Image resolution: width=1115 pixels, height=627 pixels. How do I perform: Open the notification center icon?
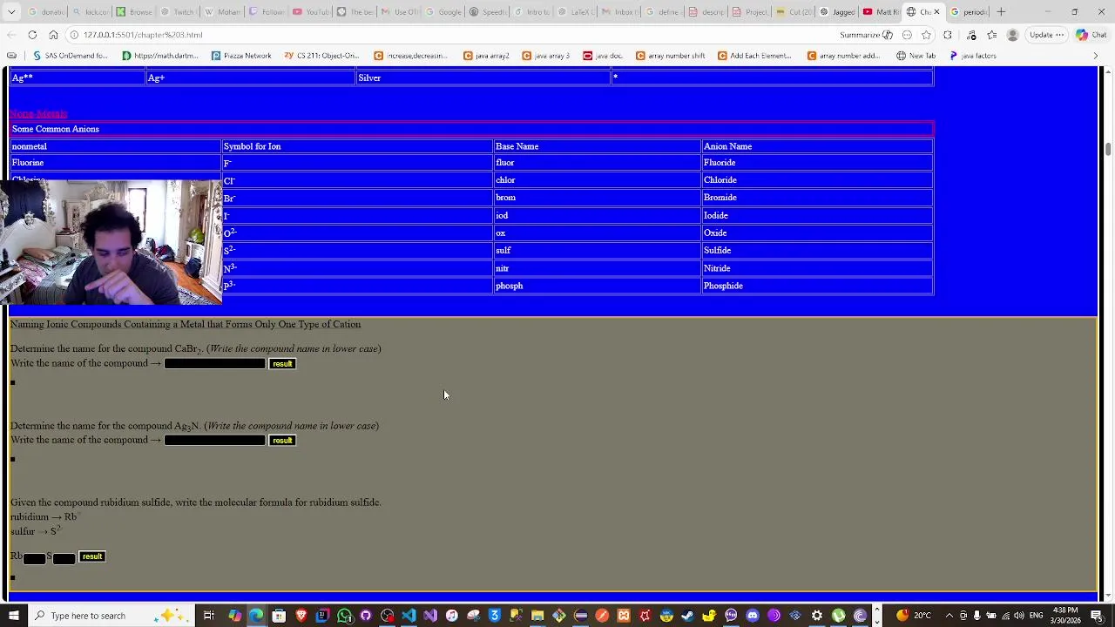[1098, 616]
